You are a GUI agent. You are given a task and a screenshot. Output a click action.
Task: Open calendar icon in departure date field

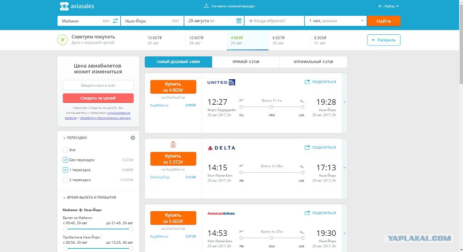[238, 21]
